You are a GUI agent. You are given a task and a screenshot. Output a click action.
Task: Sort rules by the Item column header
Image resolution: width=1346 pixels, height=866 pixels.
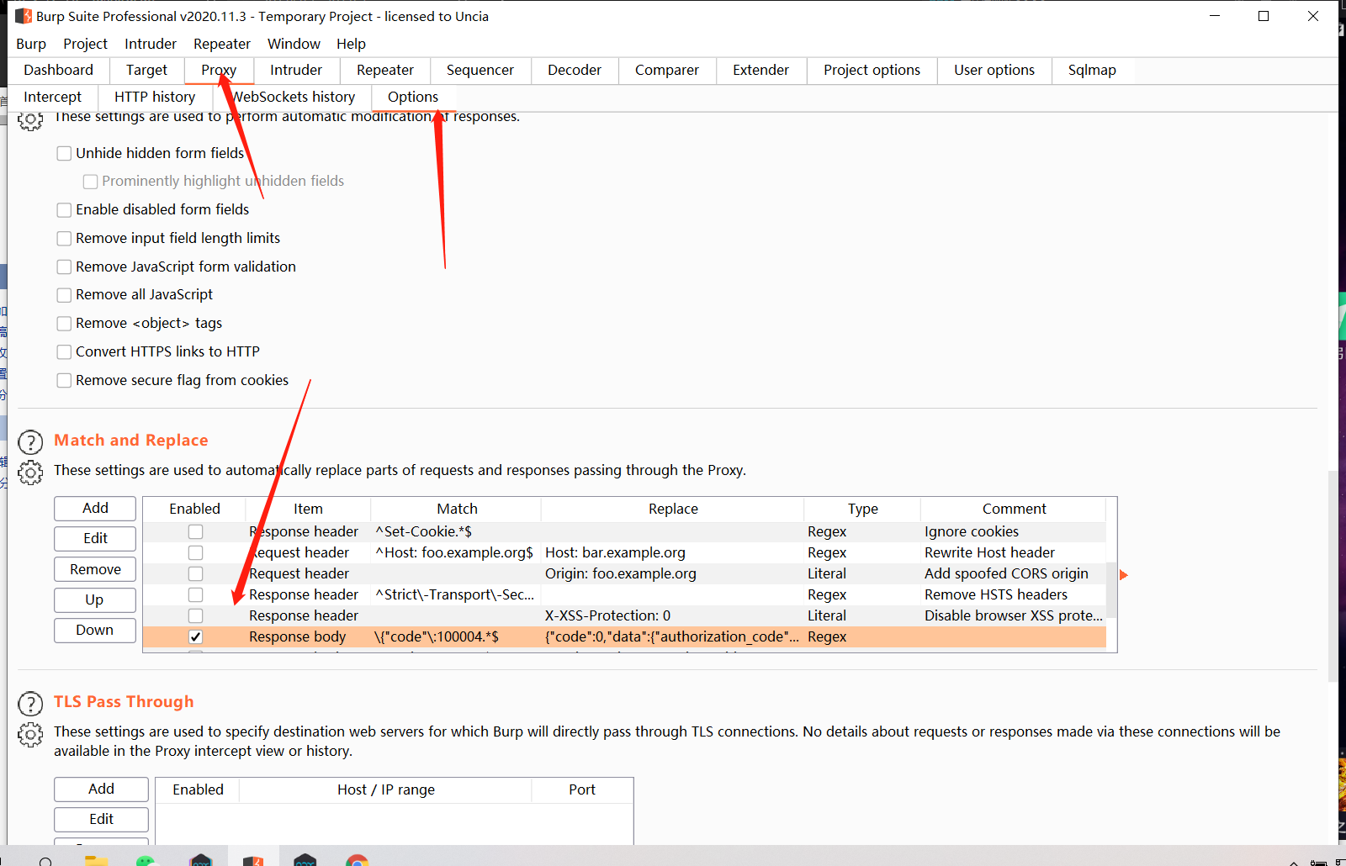[x=308, y=509]
